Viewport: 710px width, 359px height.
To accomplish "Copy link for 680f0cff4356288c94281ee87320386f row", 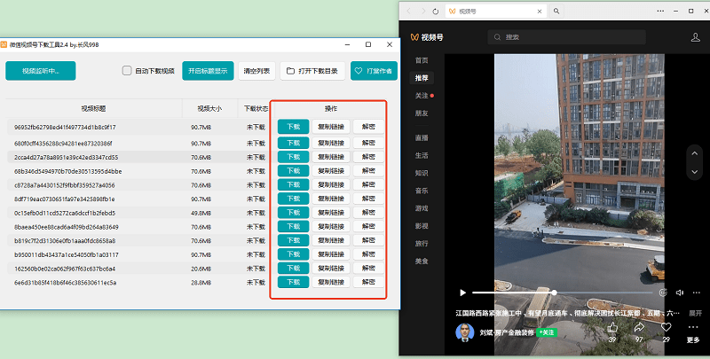I will pyautogui.click(x=331, y=143).
